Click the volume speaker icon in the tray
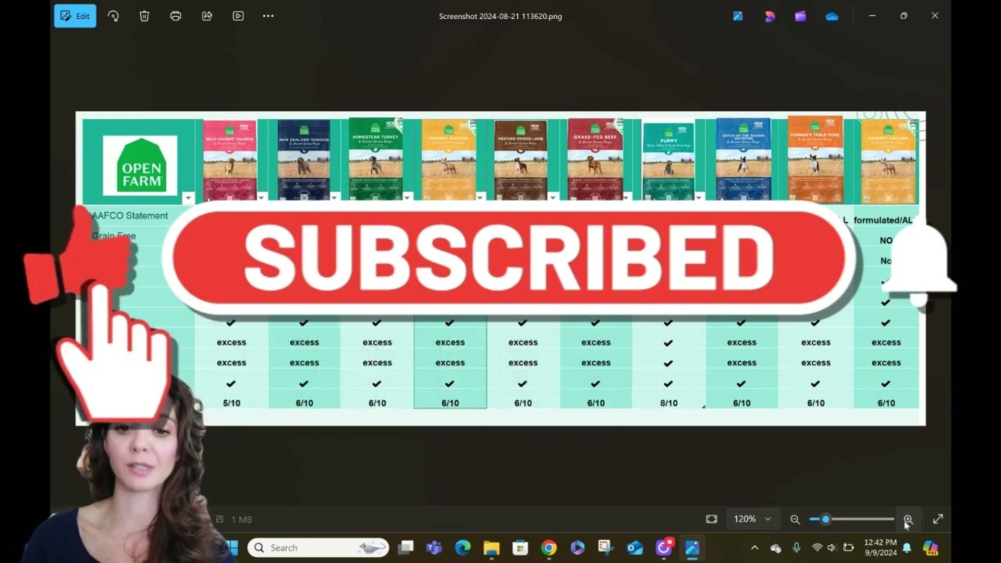The image size is (1001, 563). 832,548
